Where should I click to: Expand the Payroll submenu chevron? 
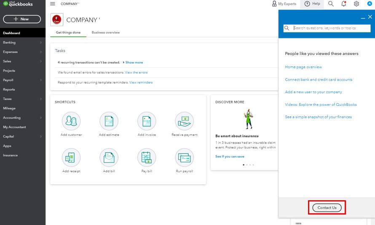(41, 80)
